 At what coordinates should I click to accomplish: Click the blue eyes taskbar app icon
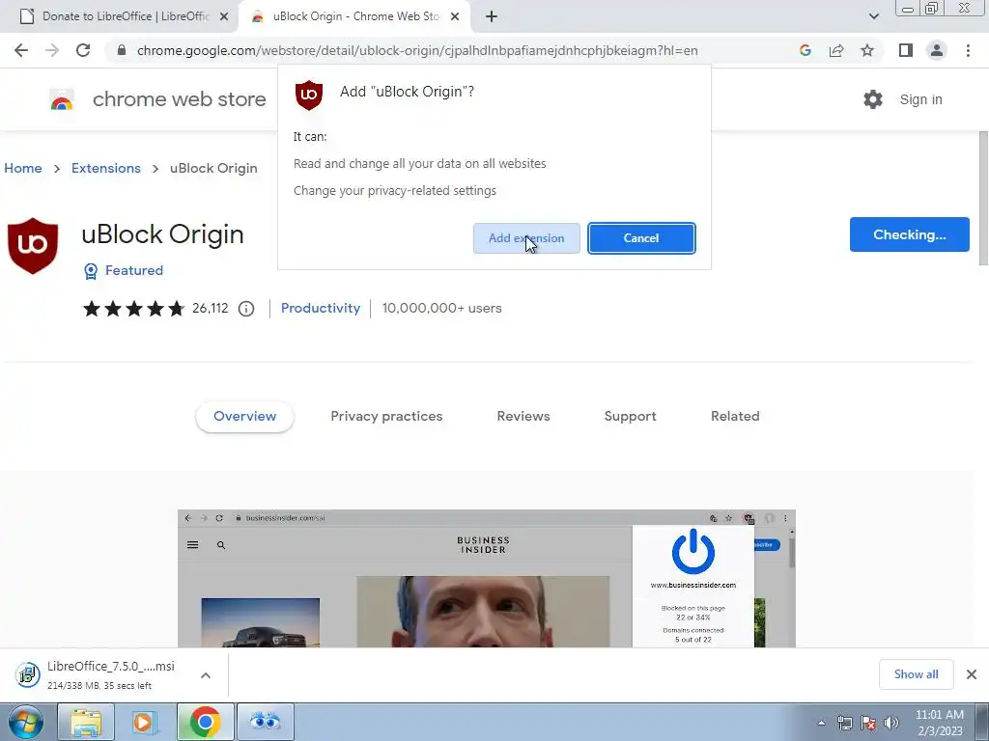[x=265, y=722]
